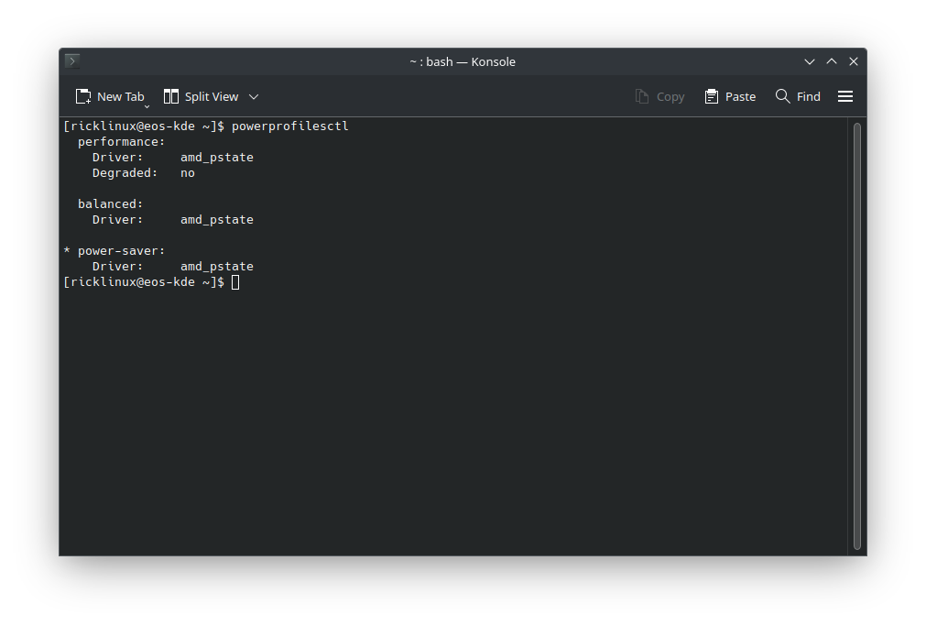The height and width of the screenshot is (626, 926).
Task: Click the terminal's vertical scrollbar
Action: point(857,335)
